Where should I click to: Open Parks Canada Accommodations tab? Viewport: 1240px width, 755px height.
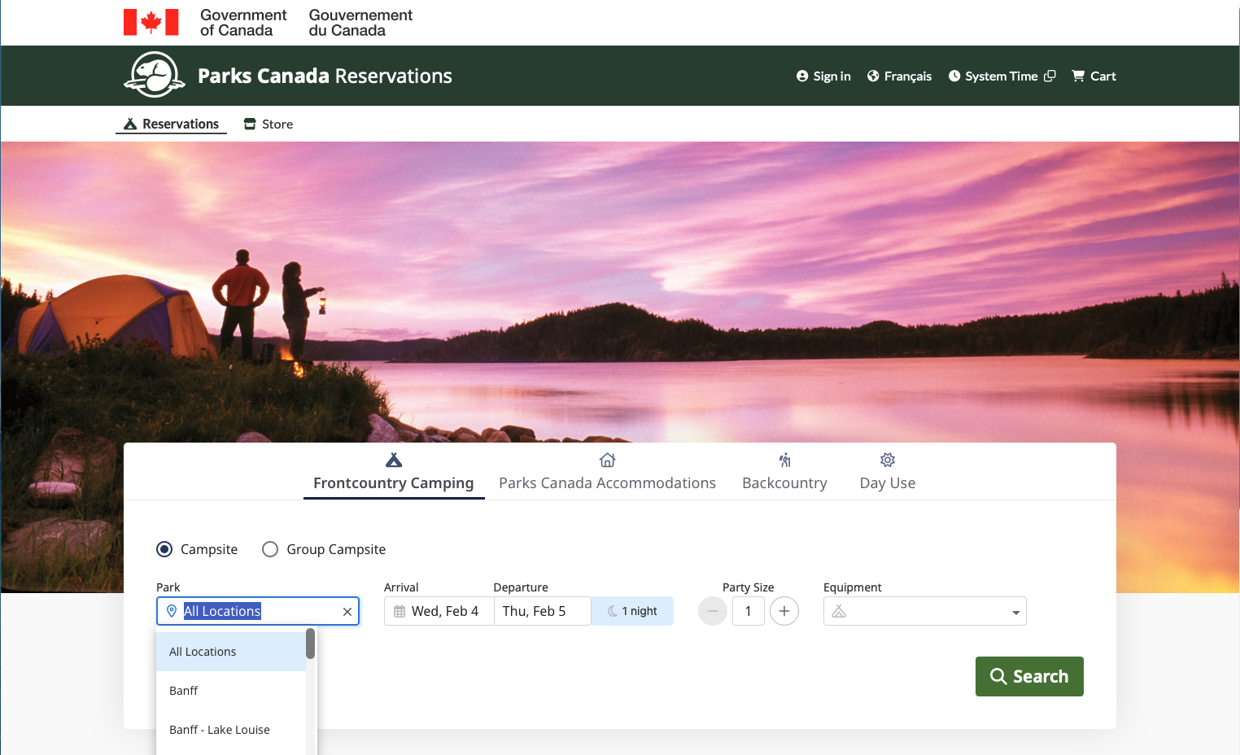607,473
